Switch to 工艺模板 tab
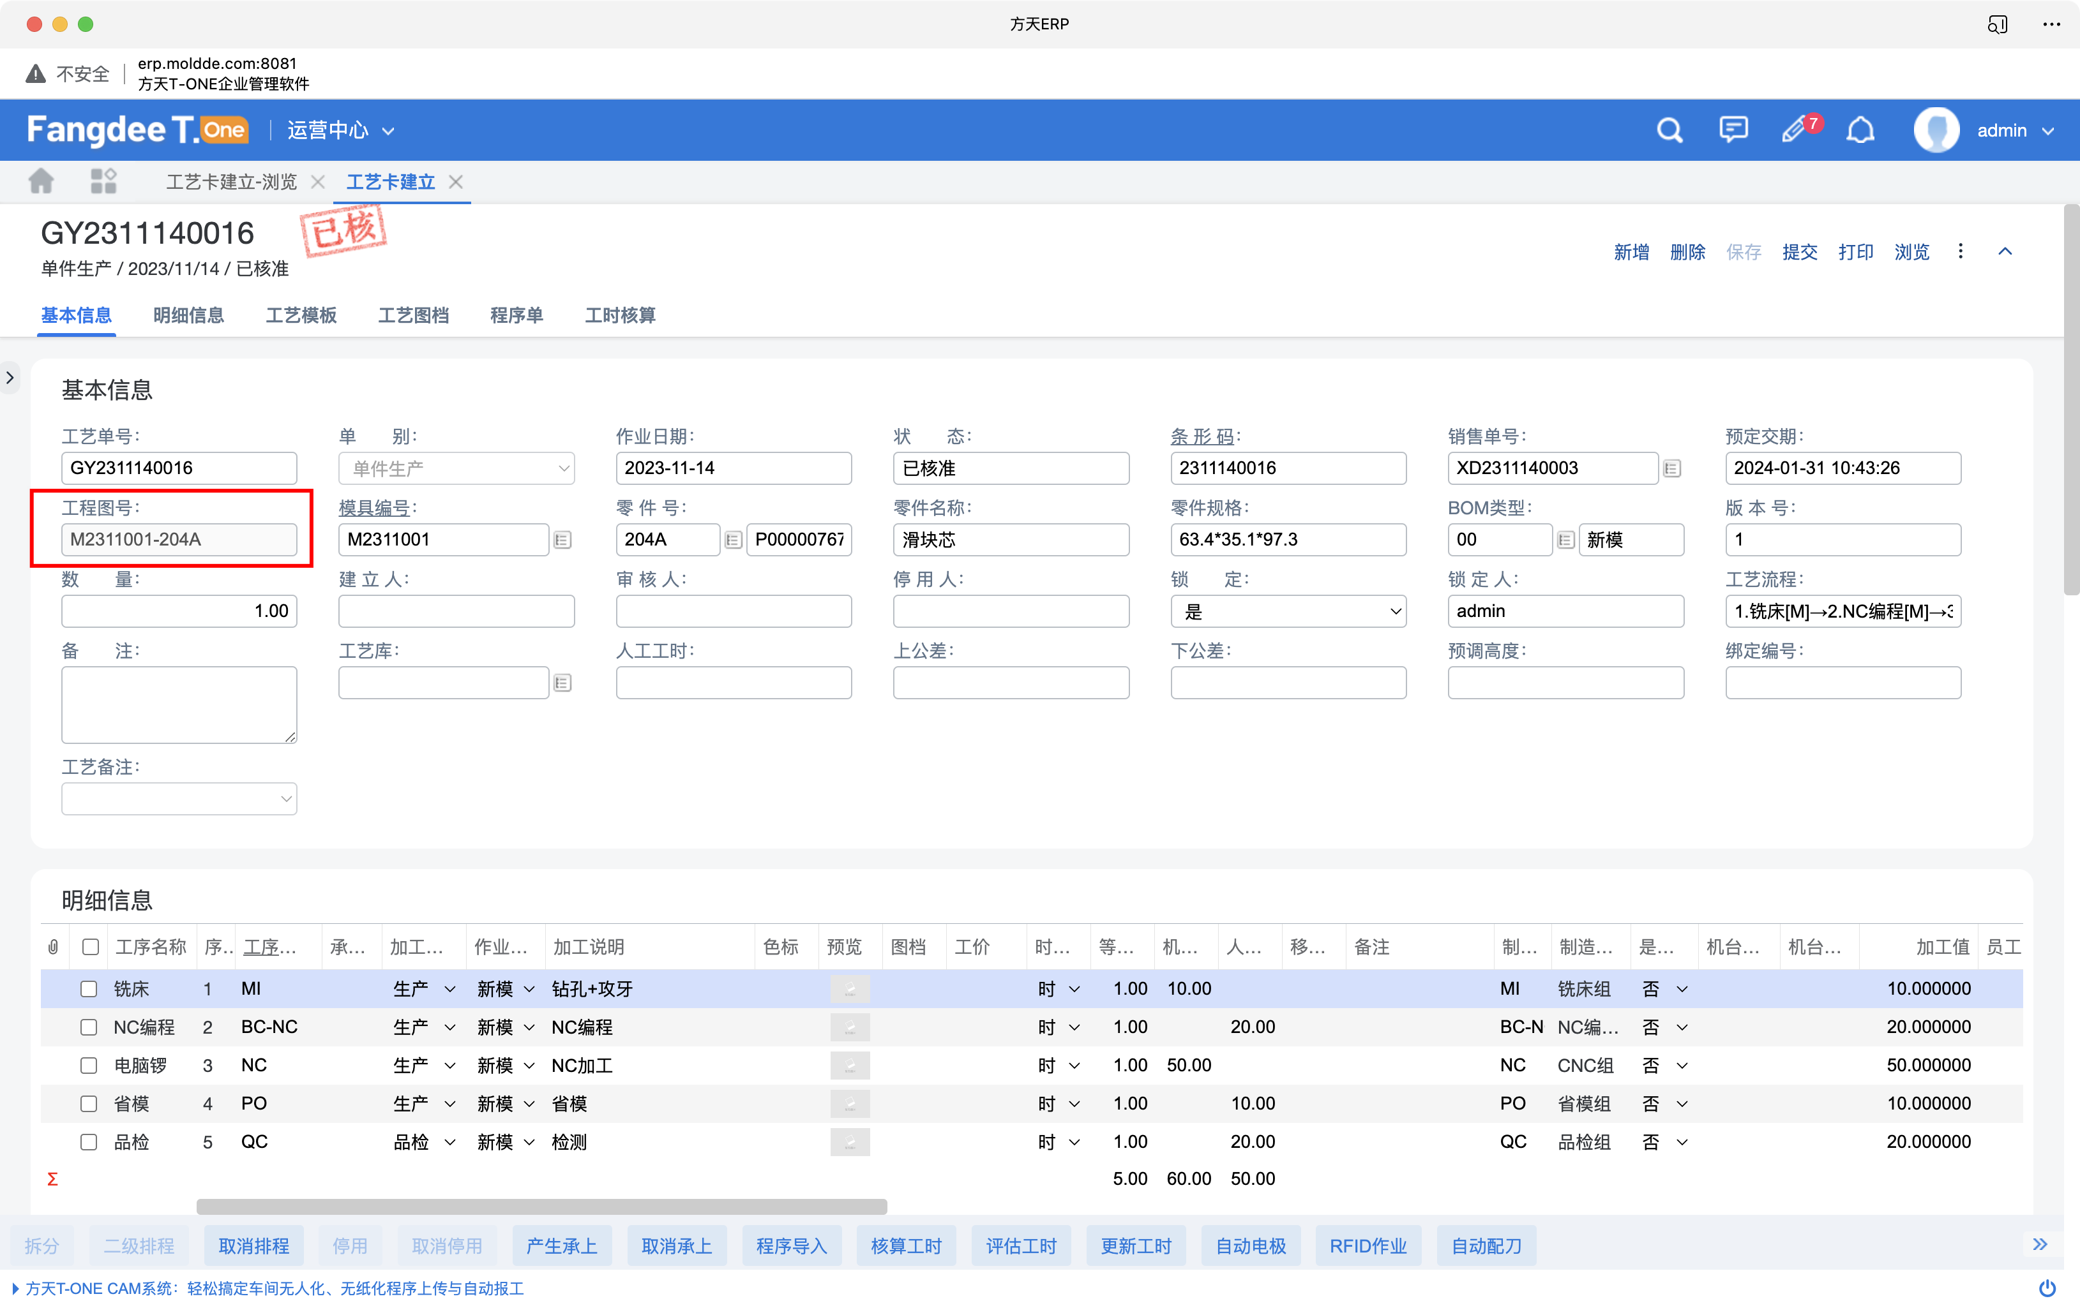 [301, 315]
